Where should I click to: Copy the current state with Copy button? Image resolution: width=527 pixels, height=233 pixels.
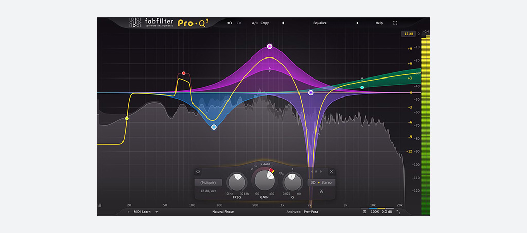tap(265, 23)
